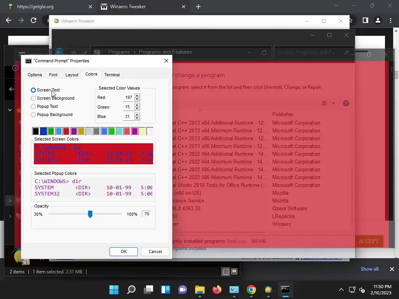Click the Opacity slider handle
Viewport: 399px width, 299px height.
[90, 214]
